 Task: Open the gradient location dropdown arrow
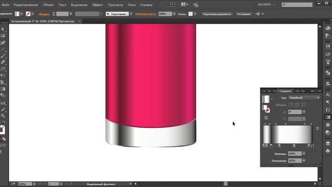[304, 161]
